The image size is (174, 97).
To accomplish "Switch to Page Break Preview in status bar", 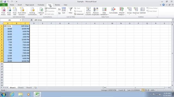I will (x=148, y=90).
